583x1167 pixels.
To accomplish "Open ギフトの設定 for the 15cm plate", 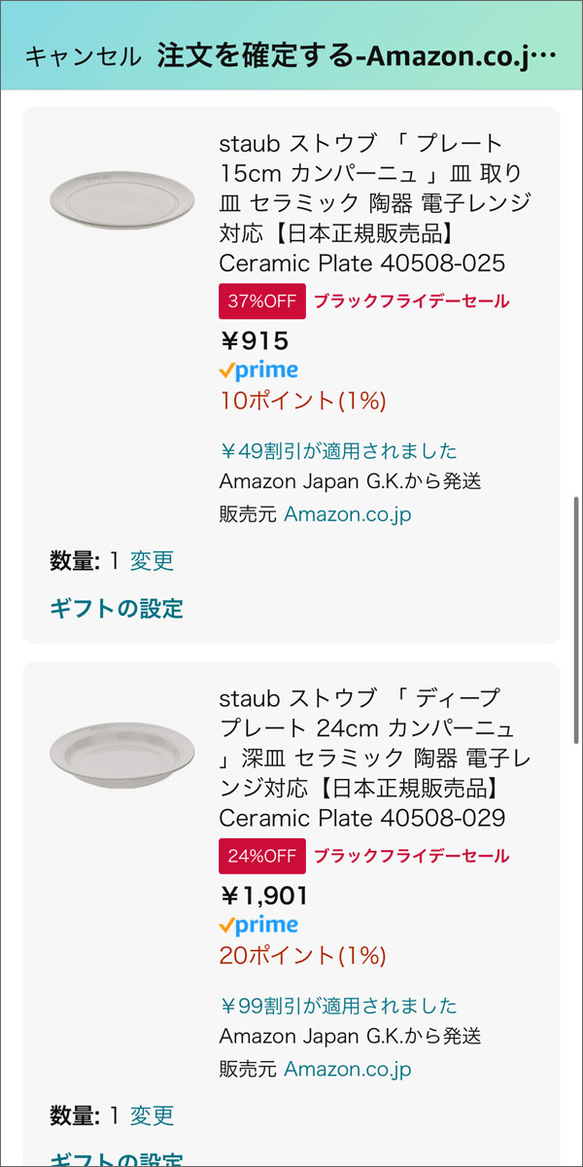I will click(117, 609).
